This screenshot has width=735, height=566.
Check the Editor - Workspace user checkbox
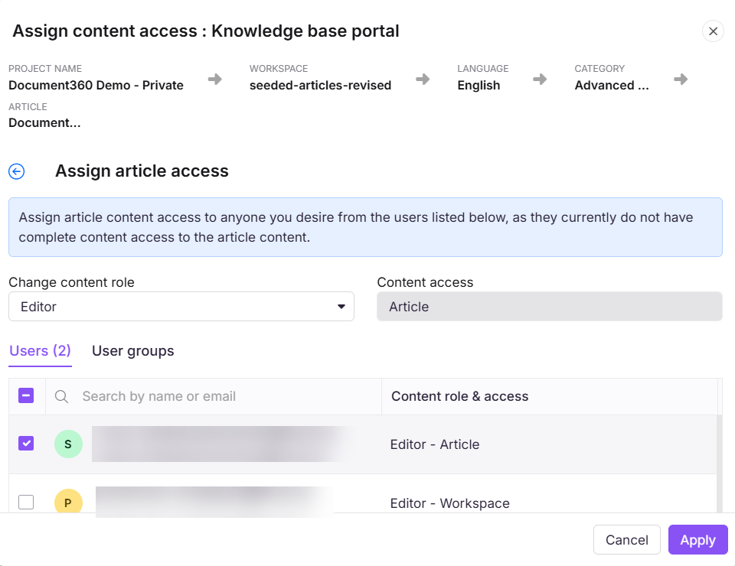pyautogui.click(x=26, y=502)
